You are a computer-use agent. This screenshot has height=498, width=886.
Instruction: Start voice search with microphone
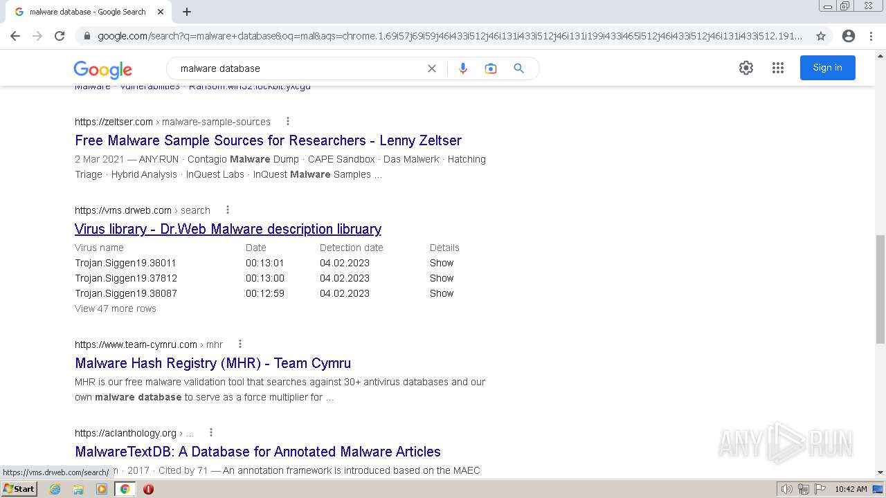[x=463, y=68]
